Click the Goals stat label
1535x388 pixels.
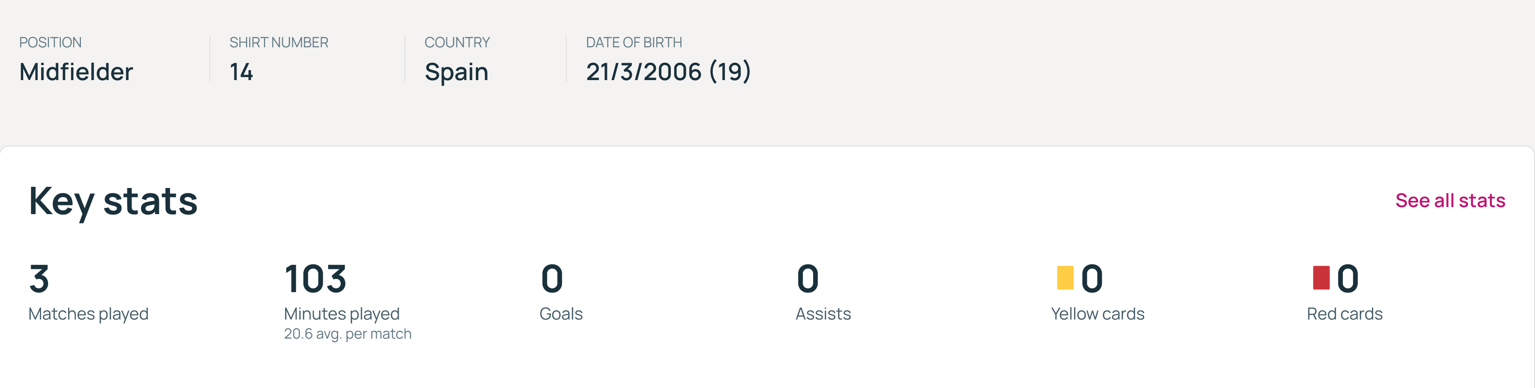[561, 313]
